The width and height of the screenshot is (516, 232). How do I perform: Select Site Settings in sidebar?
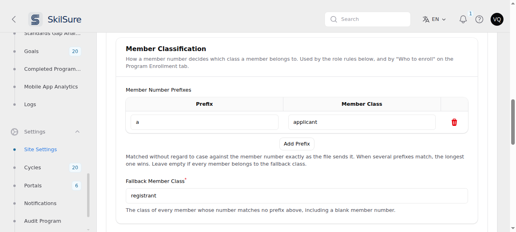(40, 150)
